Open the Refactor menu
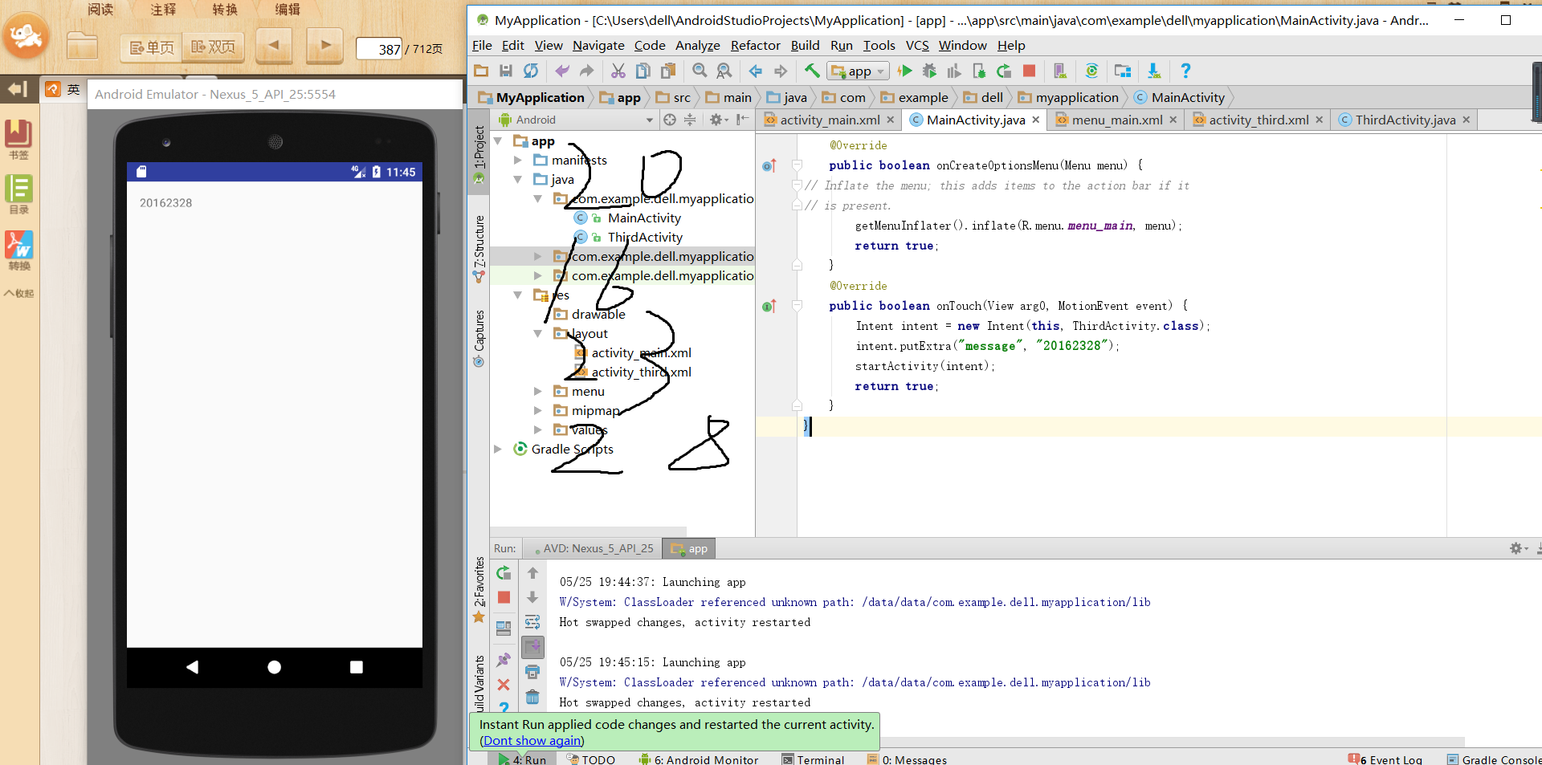Viewport: 1542px width, 765px height. click(755, 45)
